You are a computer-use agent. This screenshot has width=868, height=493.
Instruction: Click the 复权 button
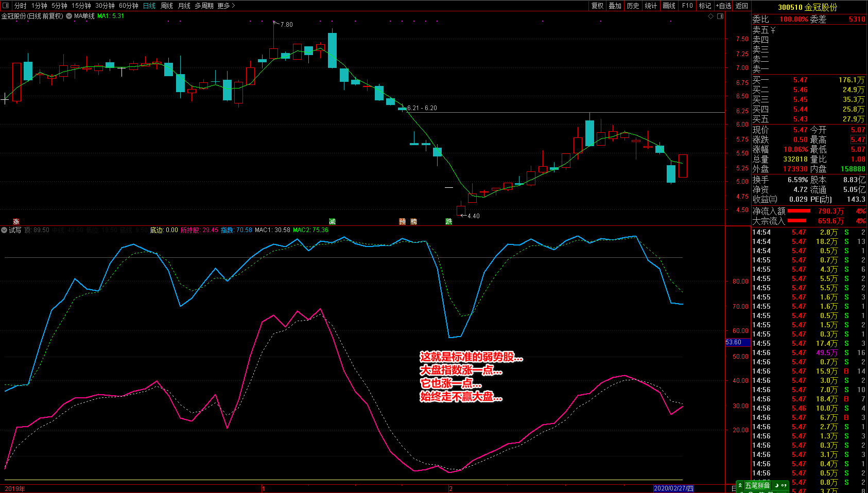click(x=597, y=6)
